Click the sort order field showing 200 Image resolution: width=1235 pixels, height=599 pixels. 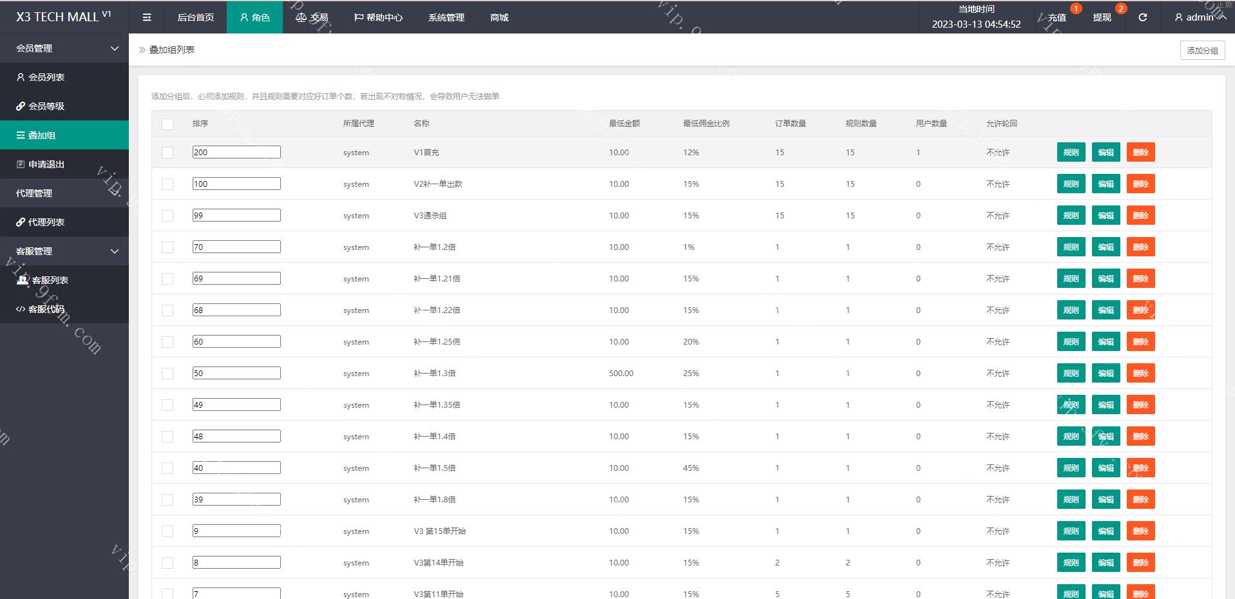tap(236, 153)
